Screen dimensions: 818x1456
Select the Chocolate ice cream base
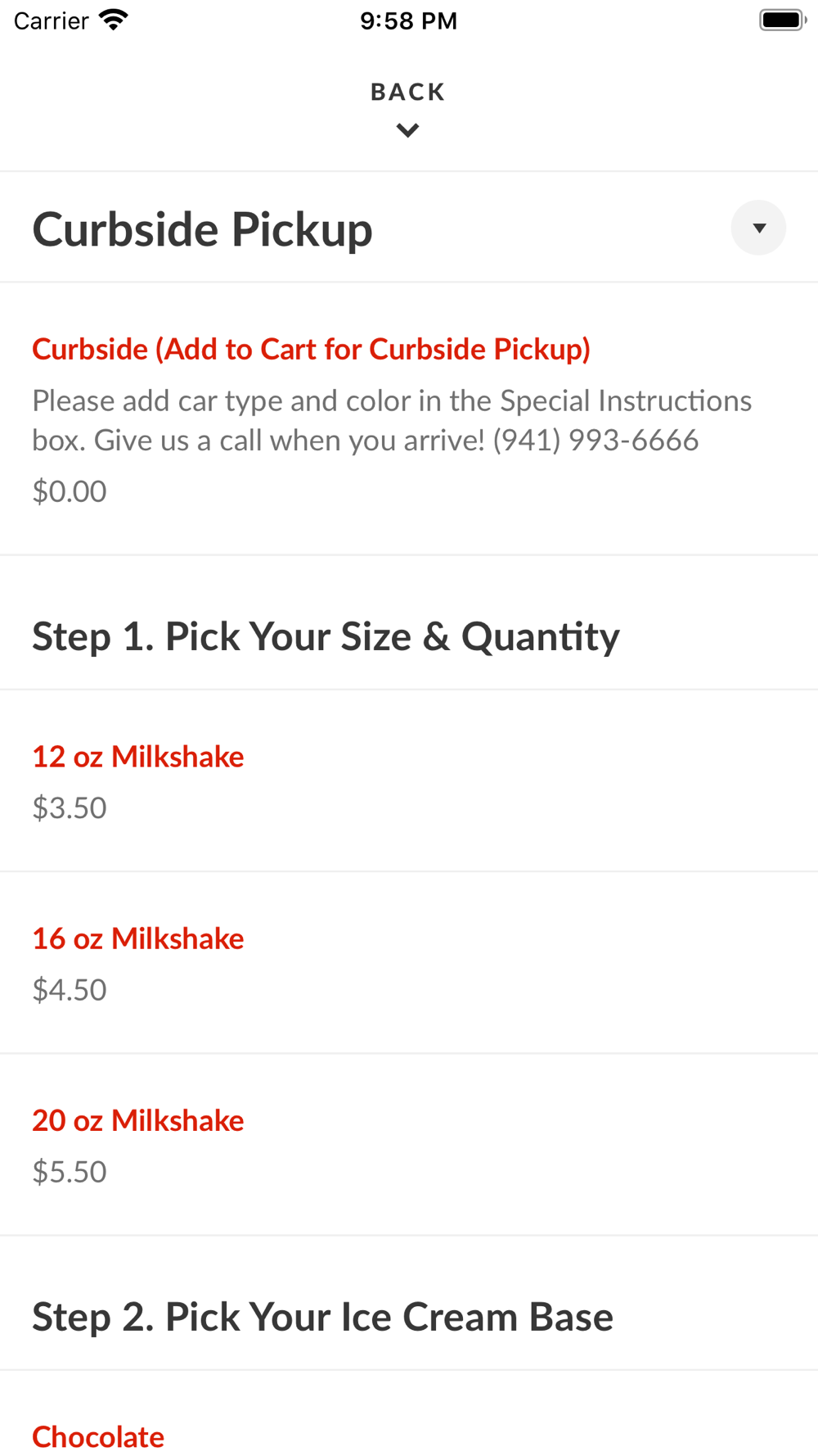[x=98, y=1436]
